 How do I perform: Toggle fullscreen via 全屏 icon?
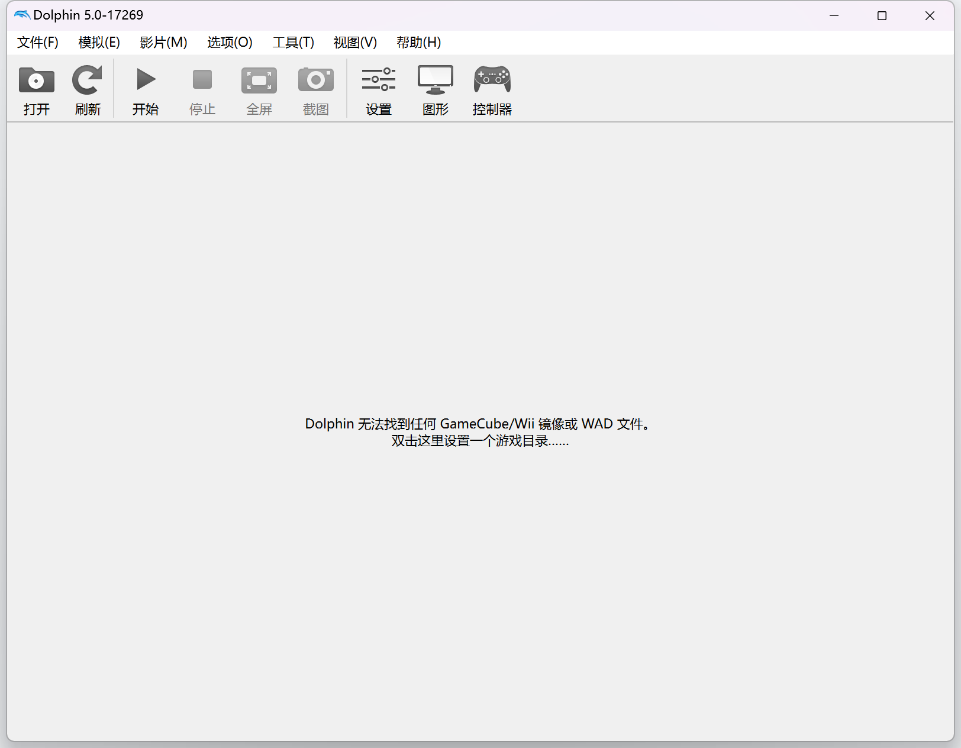(259, 80)
